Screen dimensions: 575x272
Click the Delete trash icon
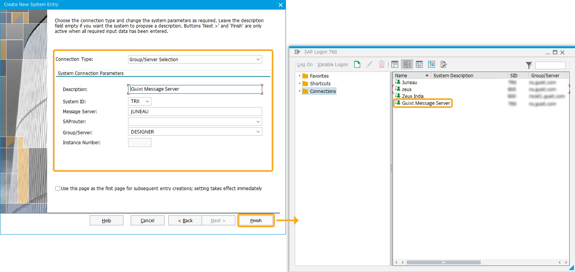coord(381,64)
